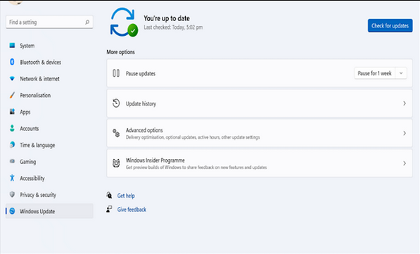Click the Accessibility figure icon

click(x=12, y=178)
